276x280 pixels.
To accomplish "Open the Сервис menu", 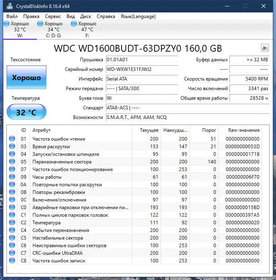I will (53, 16).
